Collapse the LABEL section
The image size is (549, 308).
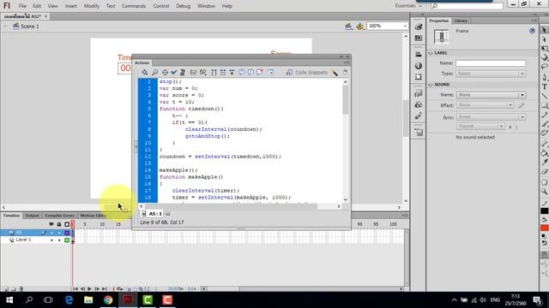[x=431, y=53]
